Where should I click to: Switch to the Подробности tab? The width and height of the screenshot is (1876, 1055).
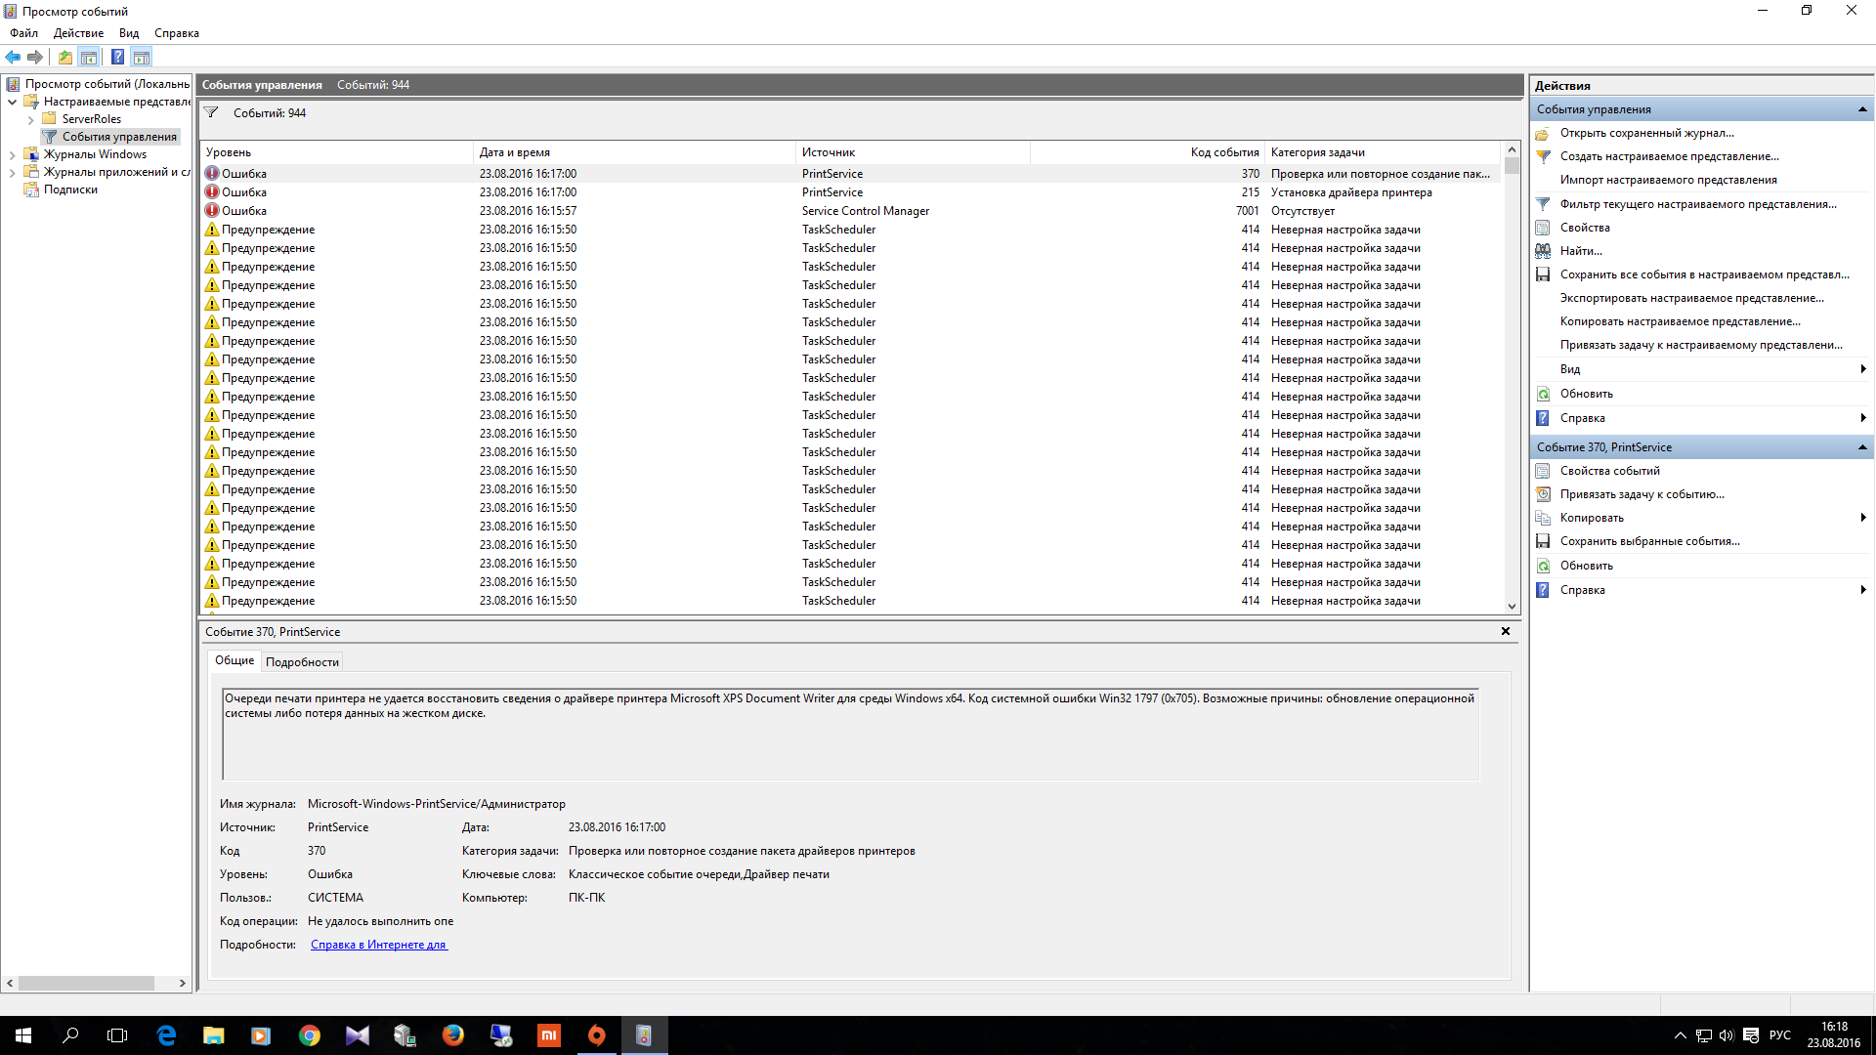tap(302, 662)
